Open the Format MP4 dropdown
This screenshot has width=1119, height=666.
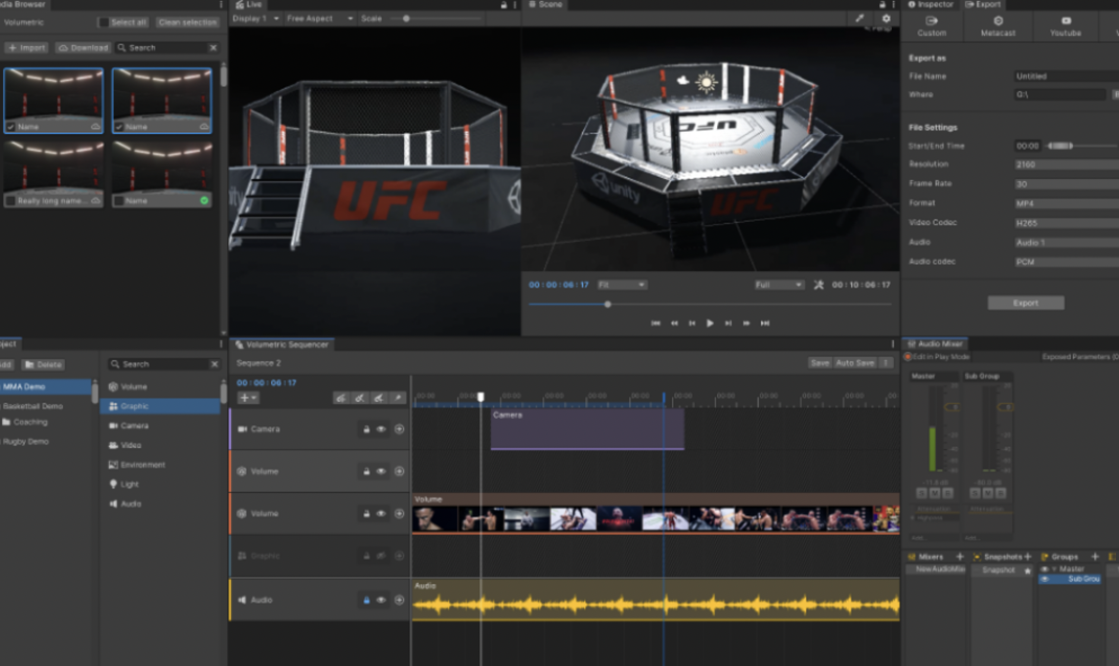[x=1067, y=203]
